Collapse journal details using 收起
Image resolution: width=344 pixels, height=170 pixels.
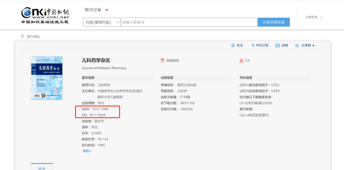coord(87,151)
